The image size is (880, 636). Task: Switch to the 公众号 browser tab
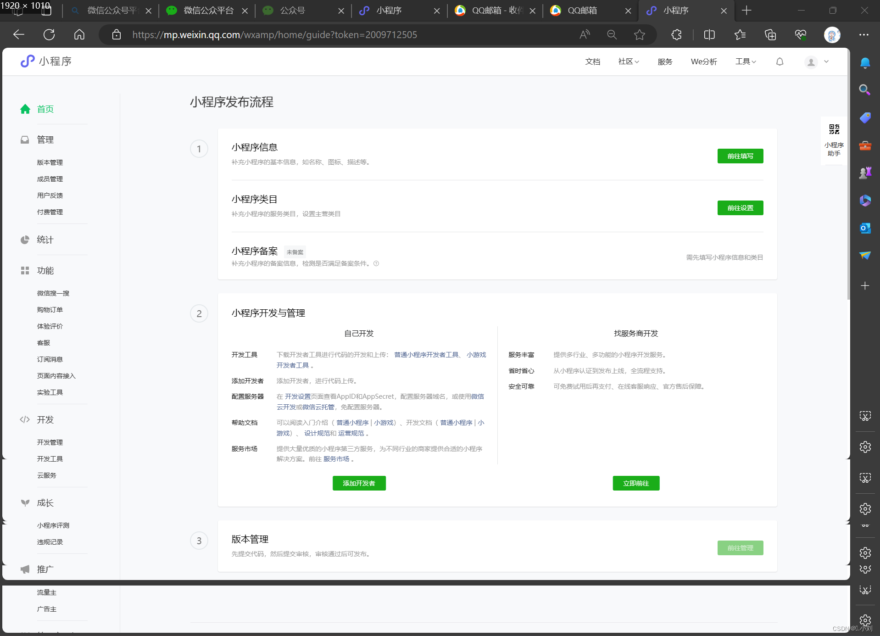(303, 10)
